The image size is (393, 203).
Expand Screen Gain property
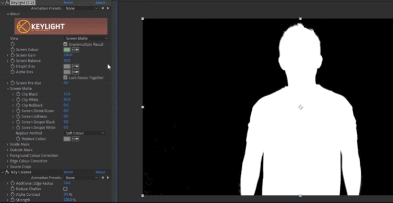pos(7,55)
